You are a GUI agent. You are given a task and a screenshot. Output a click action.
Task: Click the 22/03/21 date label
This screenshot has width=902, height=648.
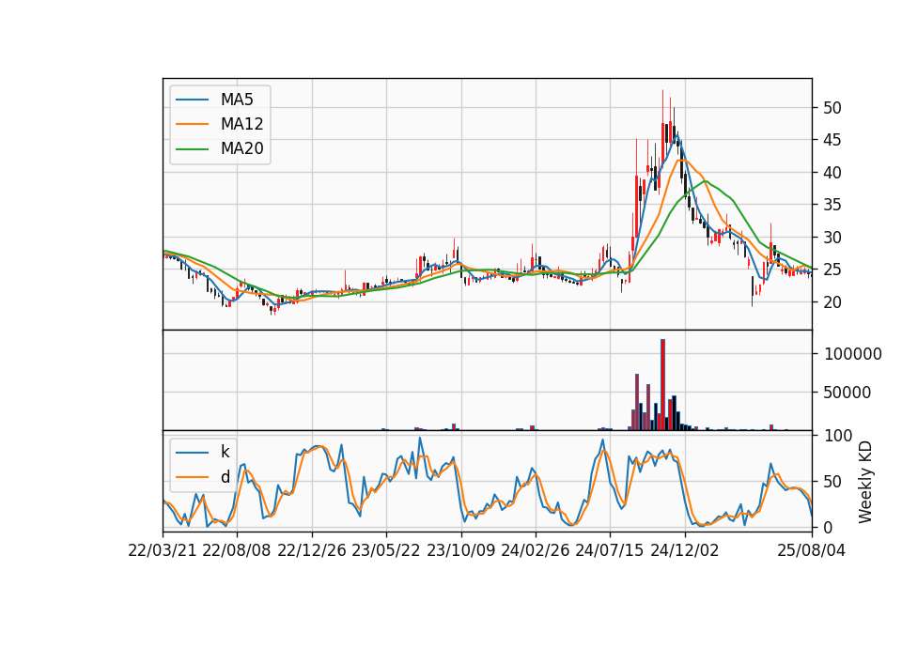[x=163, y=550]
